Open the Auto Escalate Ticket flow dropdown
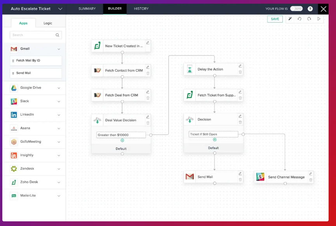The height and width of the screenshot is (226, 336). click(x=59, y=9)
